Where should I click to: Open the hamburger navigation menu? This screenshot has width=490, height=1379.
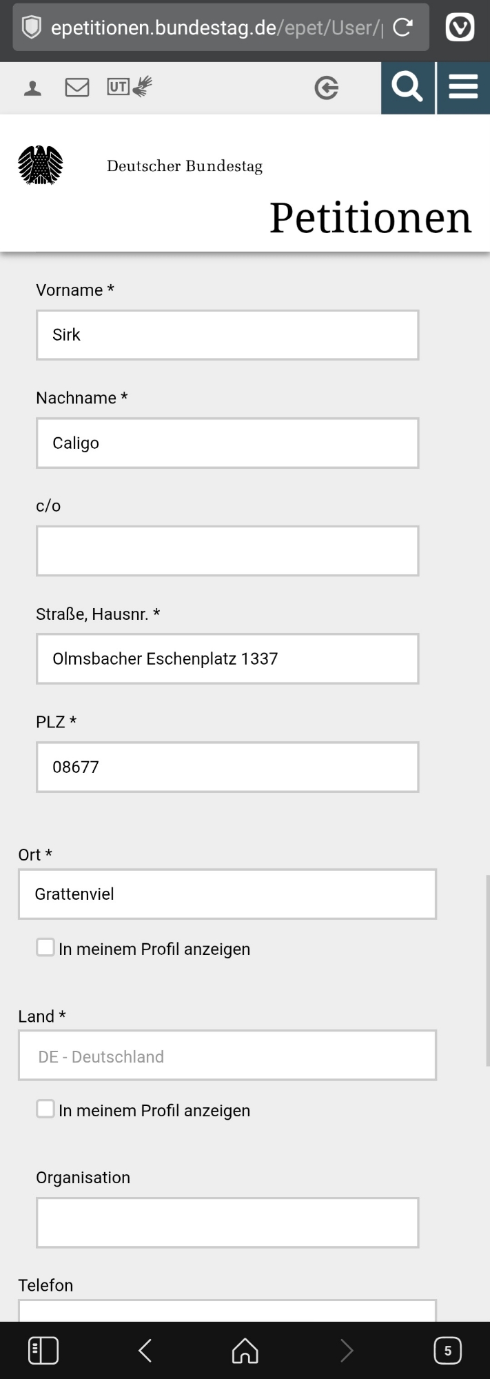click(x=463, y=88)
